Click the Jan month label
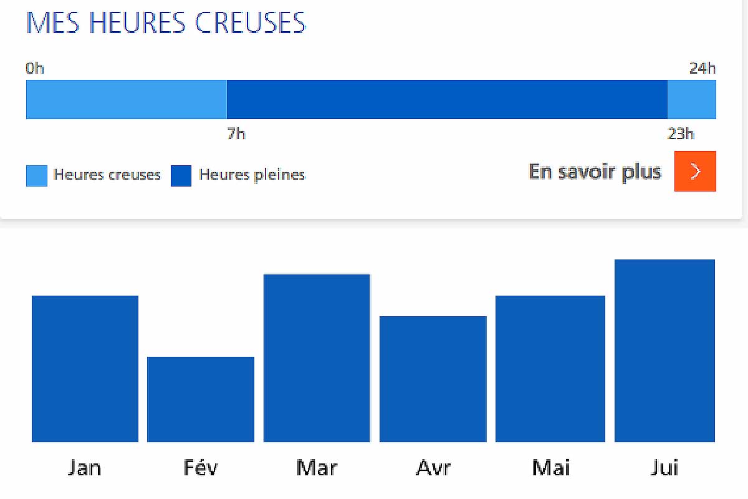This screenshot has width=748, height=499. tap(85, 467)
